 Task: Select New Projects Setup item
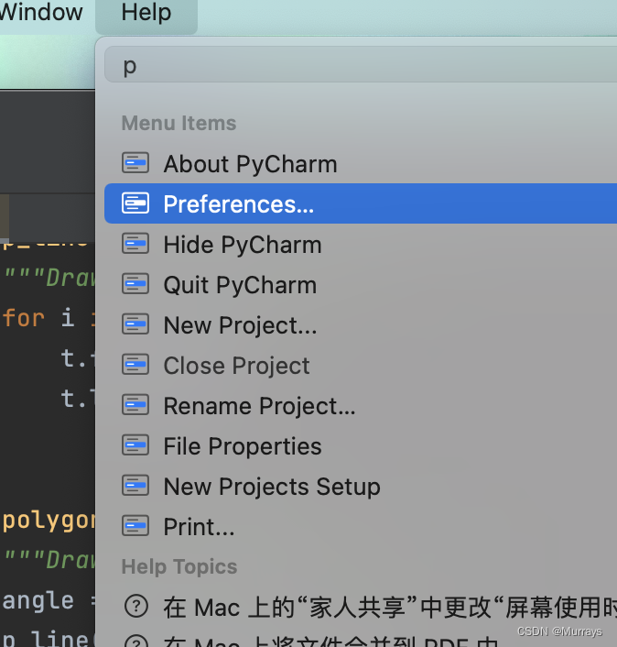click(361, 486)
